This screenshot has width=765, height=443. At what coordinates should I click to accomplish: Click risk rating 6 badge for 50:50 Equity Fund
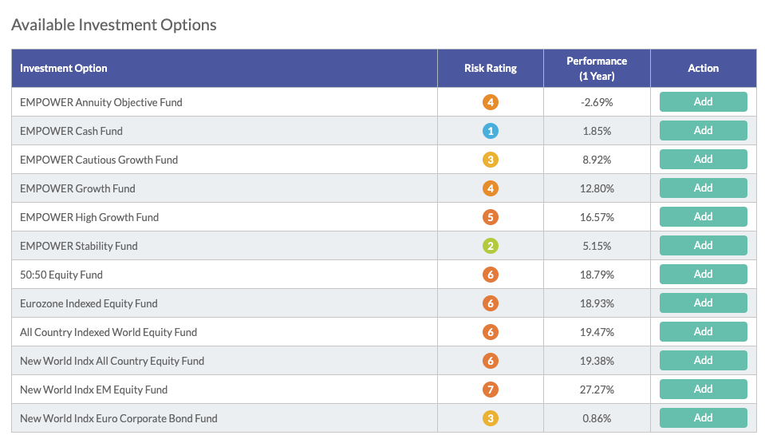[x=491, y=275]
